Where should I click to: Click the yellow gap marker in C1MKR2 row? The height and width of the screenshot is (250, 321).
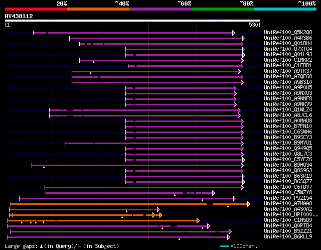94,62
